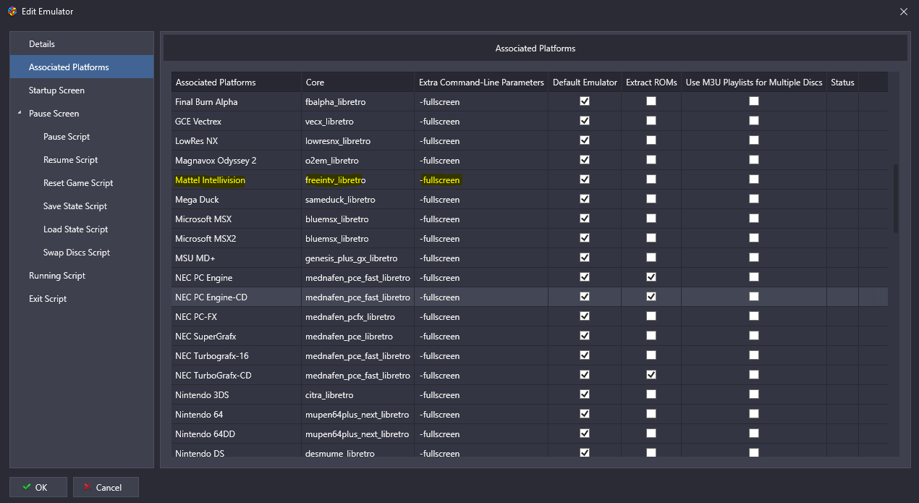The width and height of the screenshot is (919, 503).
Task: Select the Pause Screen sidebar item
Action: 54,114
